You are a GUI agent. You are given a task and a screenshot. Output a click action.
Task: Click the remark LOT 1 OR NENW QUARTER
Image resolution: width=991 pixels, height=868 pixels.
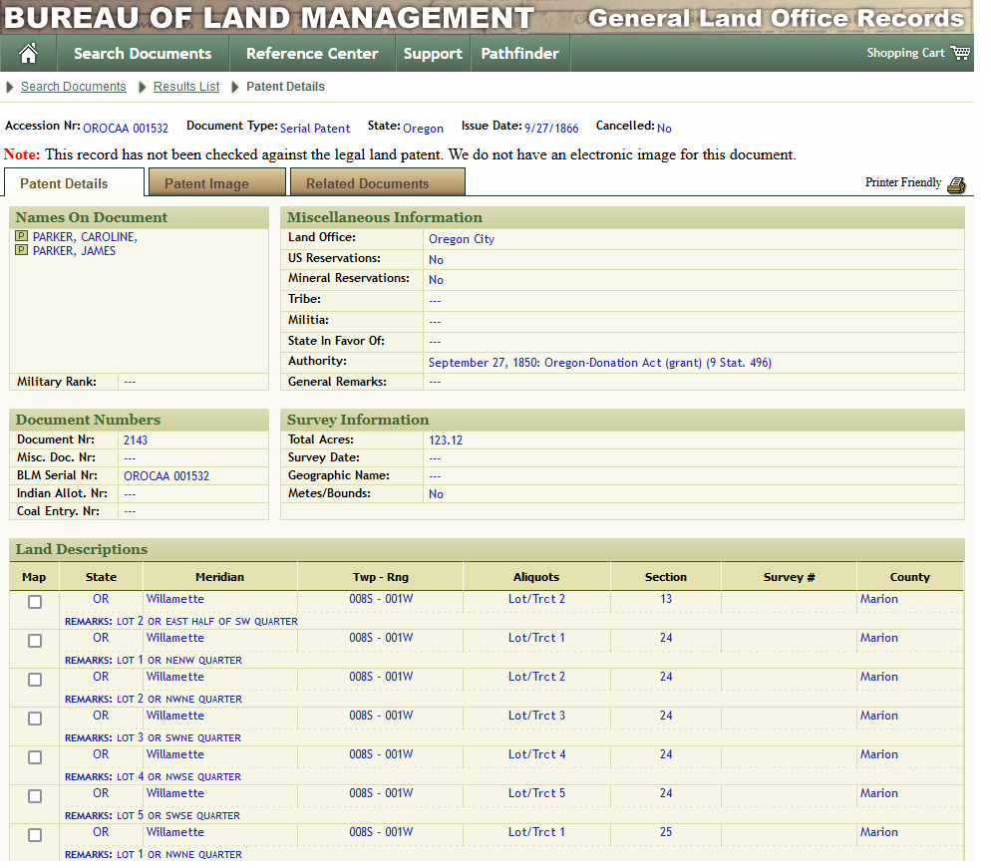pos(179,660)
